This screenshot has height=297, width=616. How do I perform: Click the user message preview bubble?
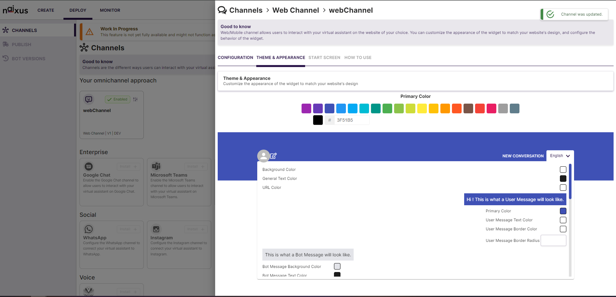pyautogui.click(x=515, y=199)
